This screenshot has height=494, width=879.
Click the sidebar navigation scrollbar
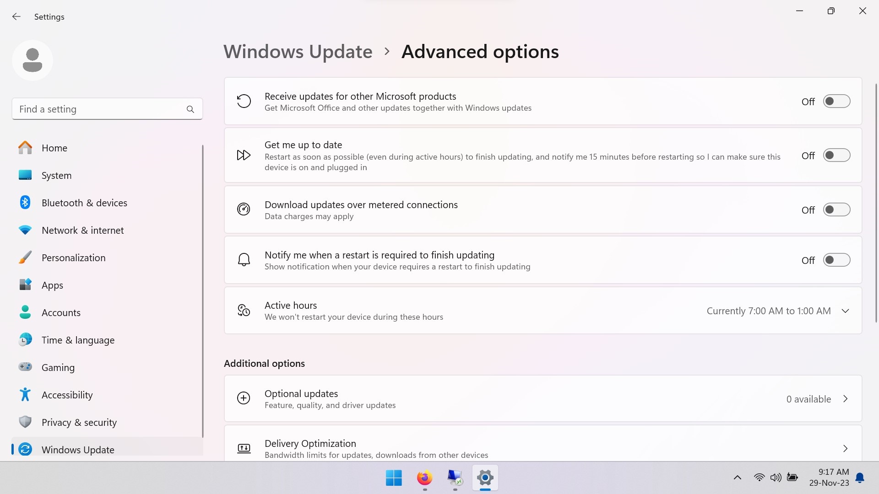(x=202, y=291)
